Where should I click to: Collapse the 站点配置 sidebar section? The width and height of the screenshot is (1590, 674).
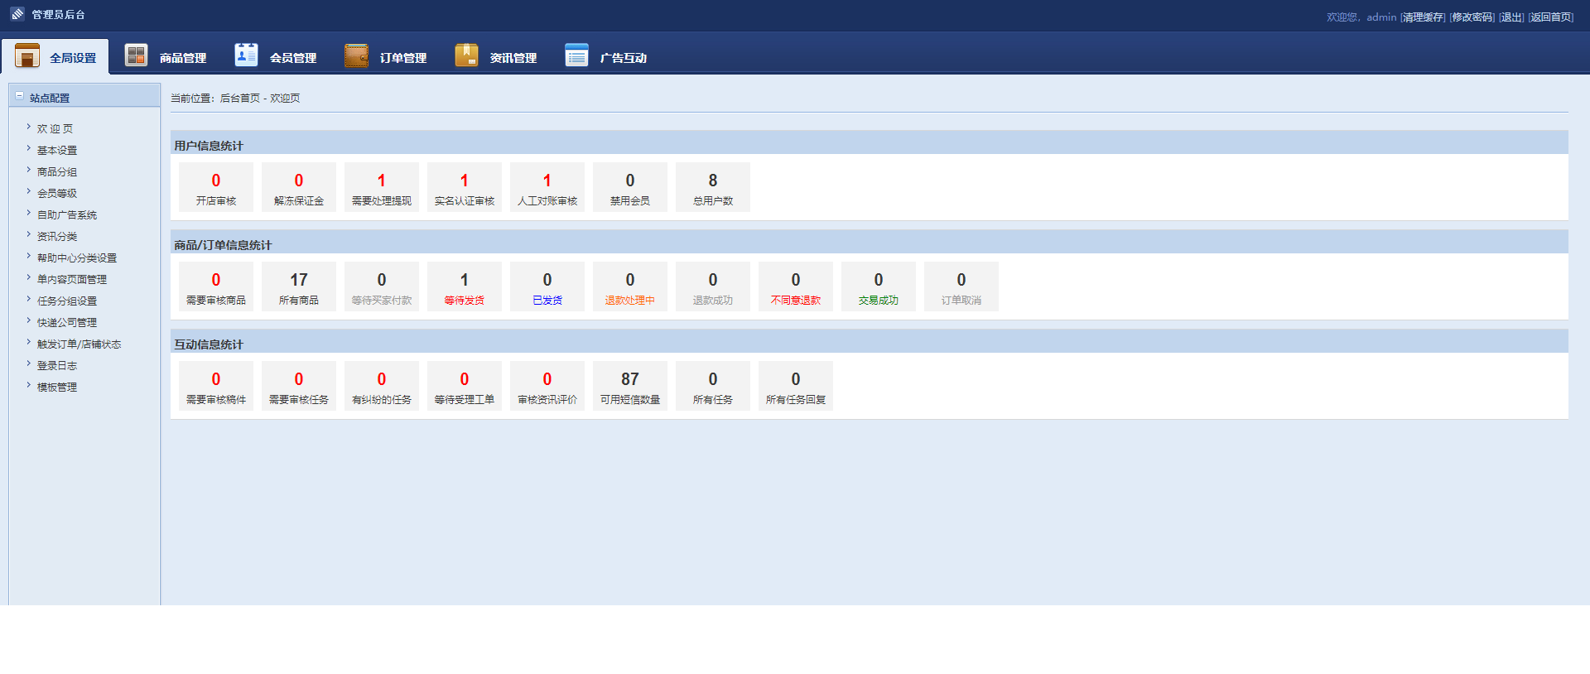(x=20, y=96)
